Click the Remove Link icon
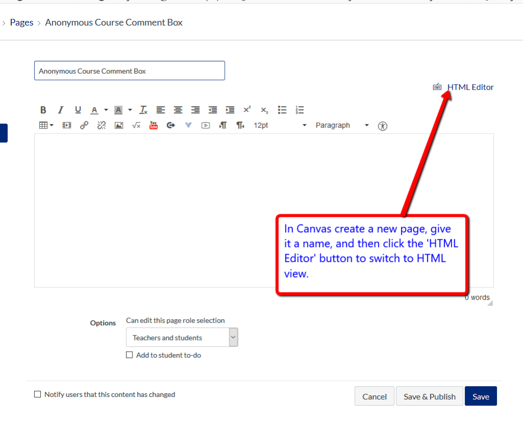The image size is (523, 422). [101, 125]
